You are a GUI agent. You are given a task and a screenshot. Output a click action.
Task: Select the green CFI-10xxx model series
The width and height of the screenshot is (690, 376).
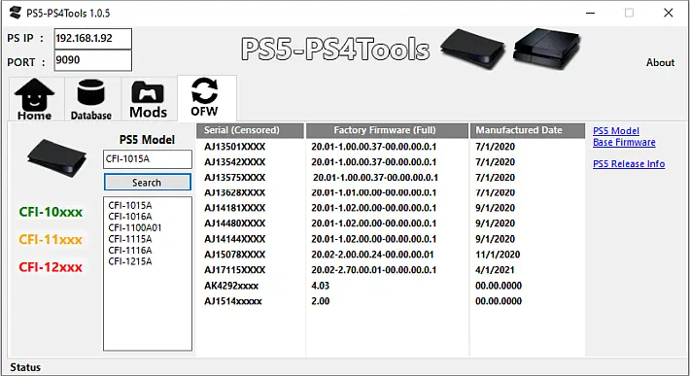coord(51,212)
